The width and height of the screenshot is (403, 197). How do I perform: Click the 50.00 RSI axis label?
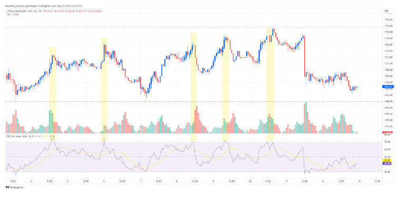[x=387, y=157]
